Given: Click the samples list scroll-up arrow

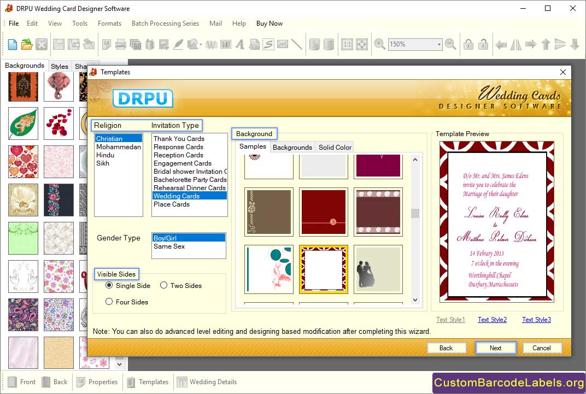Looking at the screenshot, I should click(x=415, y=160).
